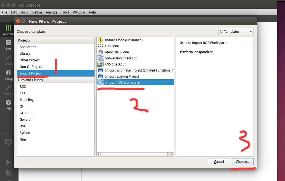Click the Cancel button
Image resolution: width=285 pixels, height=181 pixels.
coord(219,162)
